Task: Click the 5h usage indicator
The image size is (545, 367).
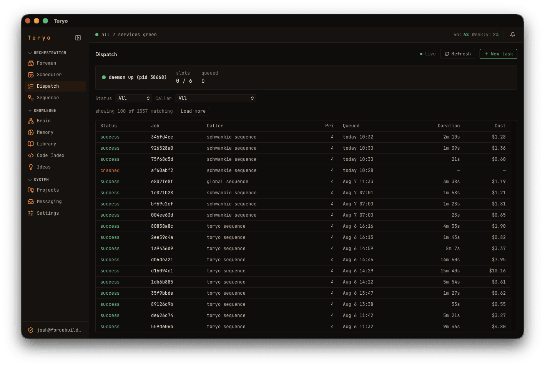Action: click(x=461, y=35)
